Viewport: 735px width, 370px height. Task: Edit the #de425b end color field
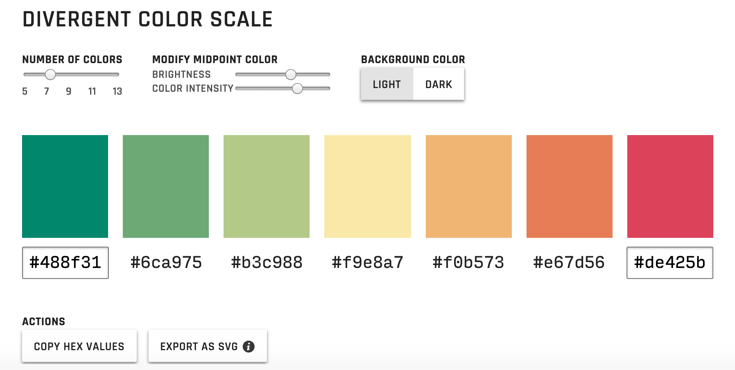[x=670, y=263]
